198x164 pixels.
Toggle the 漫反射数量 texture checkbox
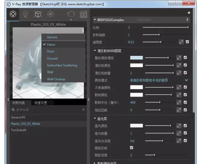click(x=185, y=73)
